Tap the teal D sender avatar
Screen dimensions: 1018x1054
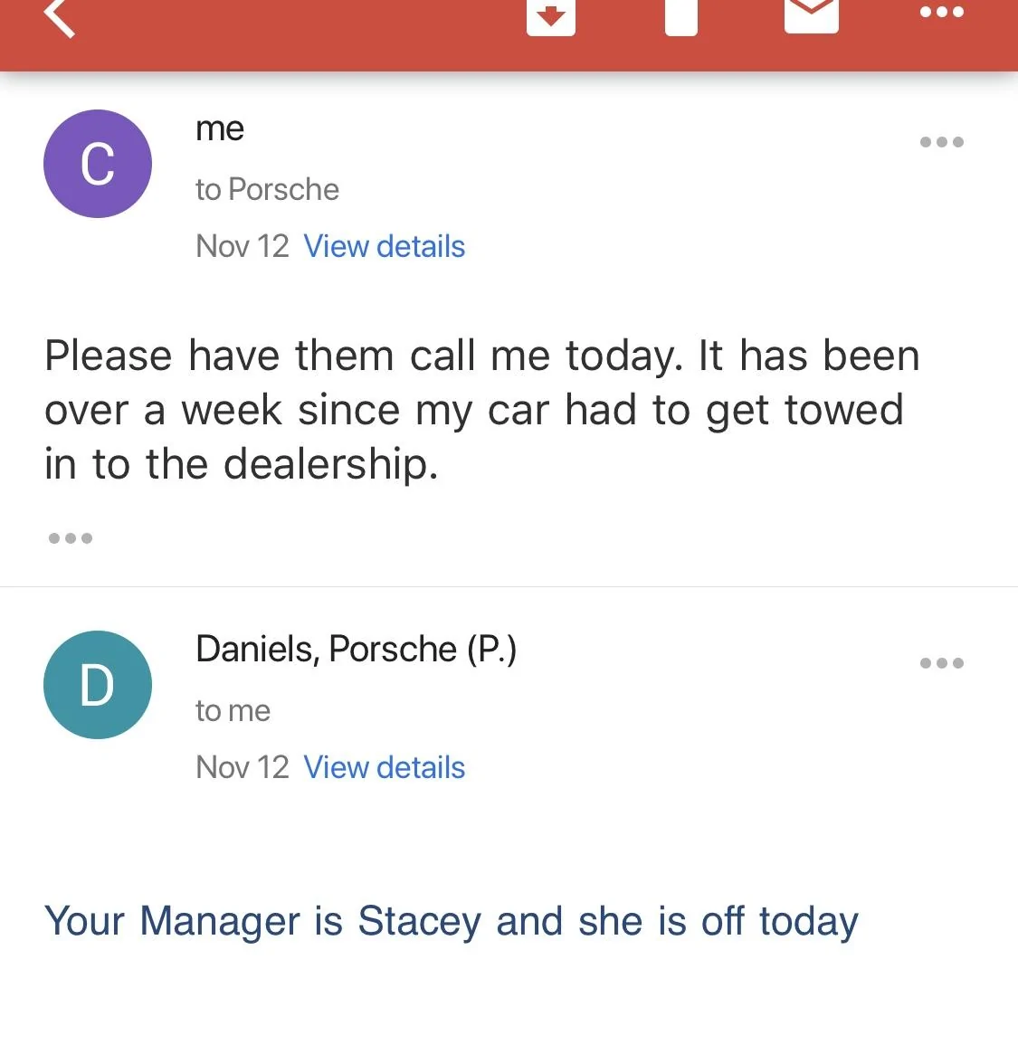pyautogui.click(x=98, y=684)
